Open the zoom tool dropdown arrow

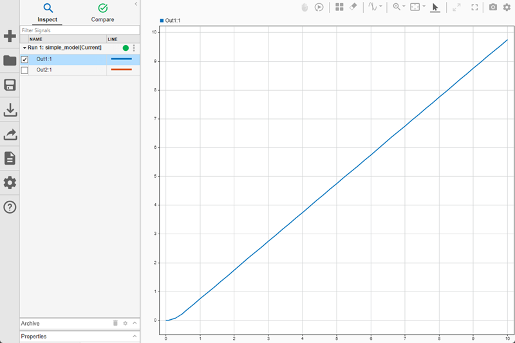tap(404, 7)
